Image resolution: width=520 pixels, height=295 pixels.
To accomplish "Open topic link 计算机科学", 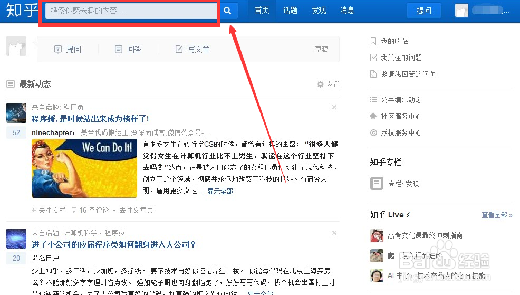I will 80,233.
